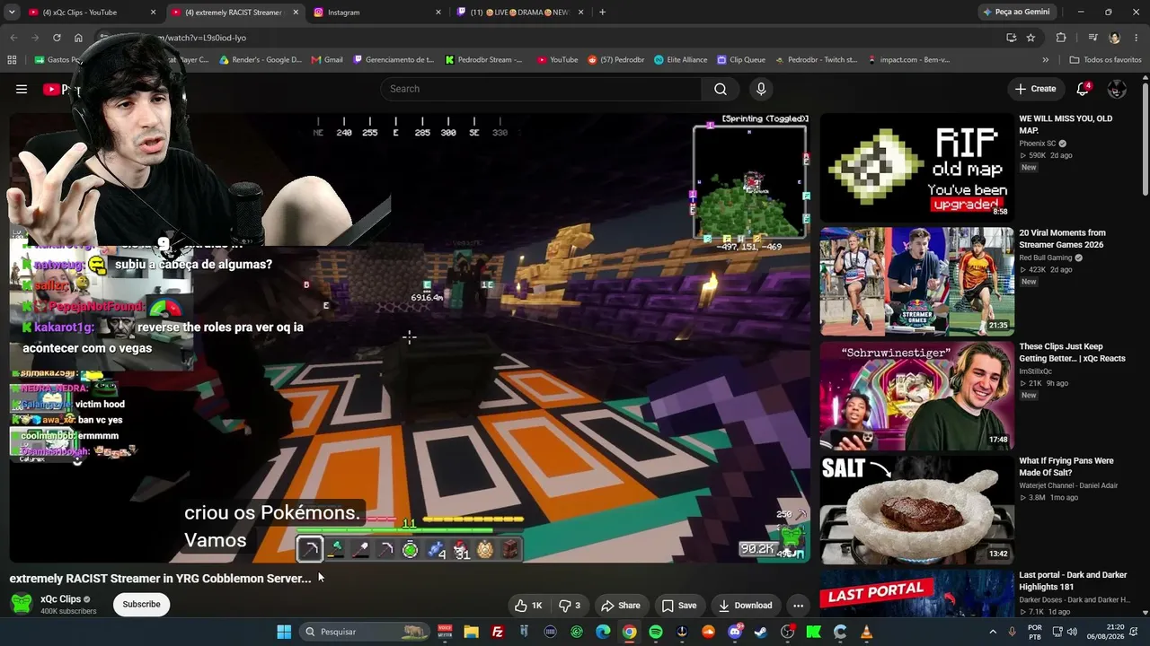
Task: Save the video to a playlist
Action: (679, 606)
